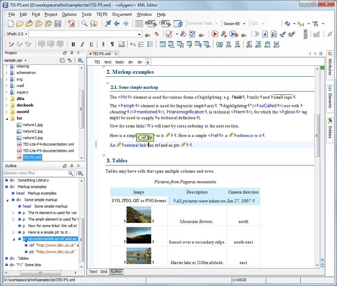
Task: Open the XPath 2.0 version dropdown
Action: click(x=17, y=34)
